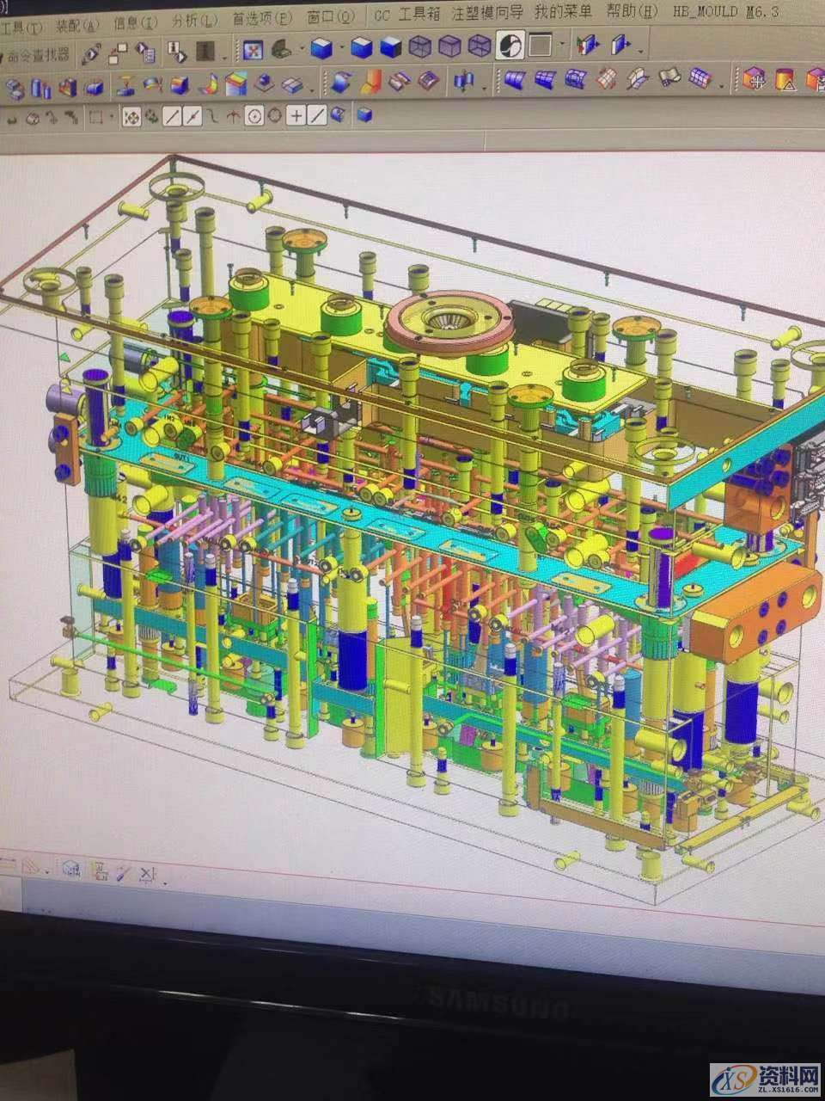The width and height of the screenshot is (825, 1101).
Task: Open the 注塑模向导 menu
Action: pos(486,12)
